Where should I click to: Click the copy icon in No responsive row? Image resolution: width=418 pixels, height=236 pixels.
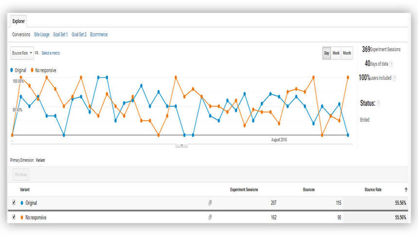pos(210,218)
